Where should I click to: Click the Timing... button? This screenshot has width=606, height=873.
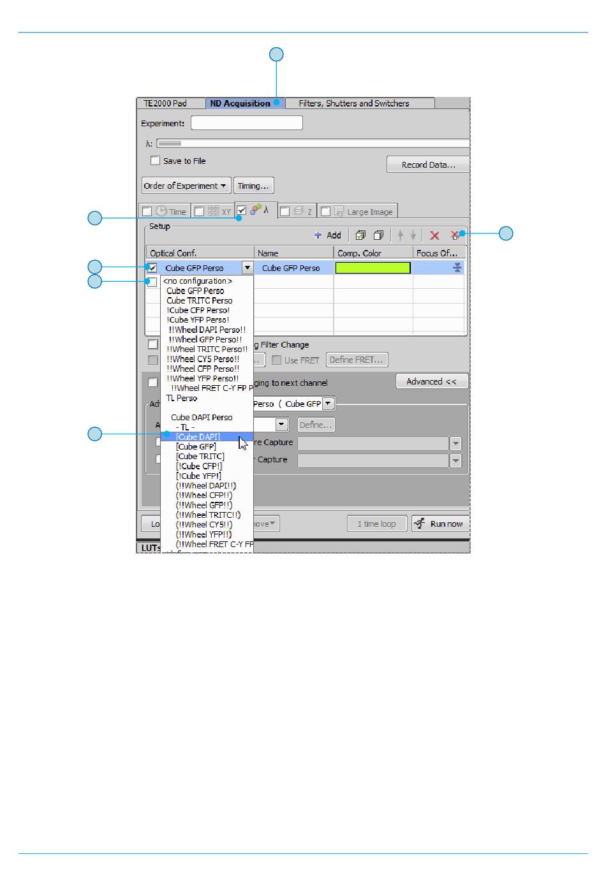point(254,186)
